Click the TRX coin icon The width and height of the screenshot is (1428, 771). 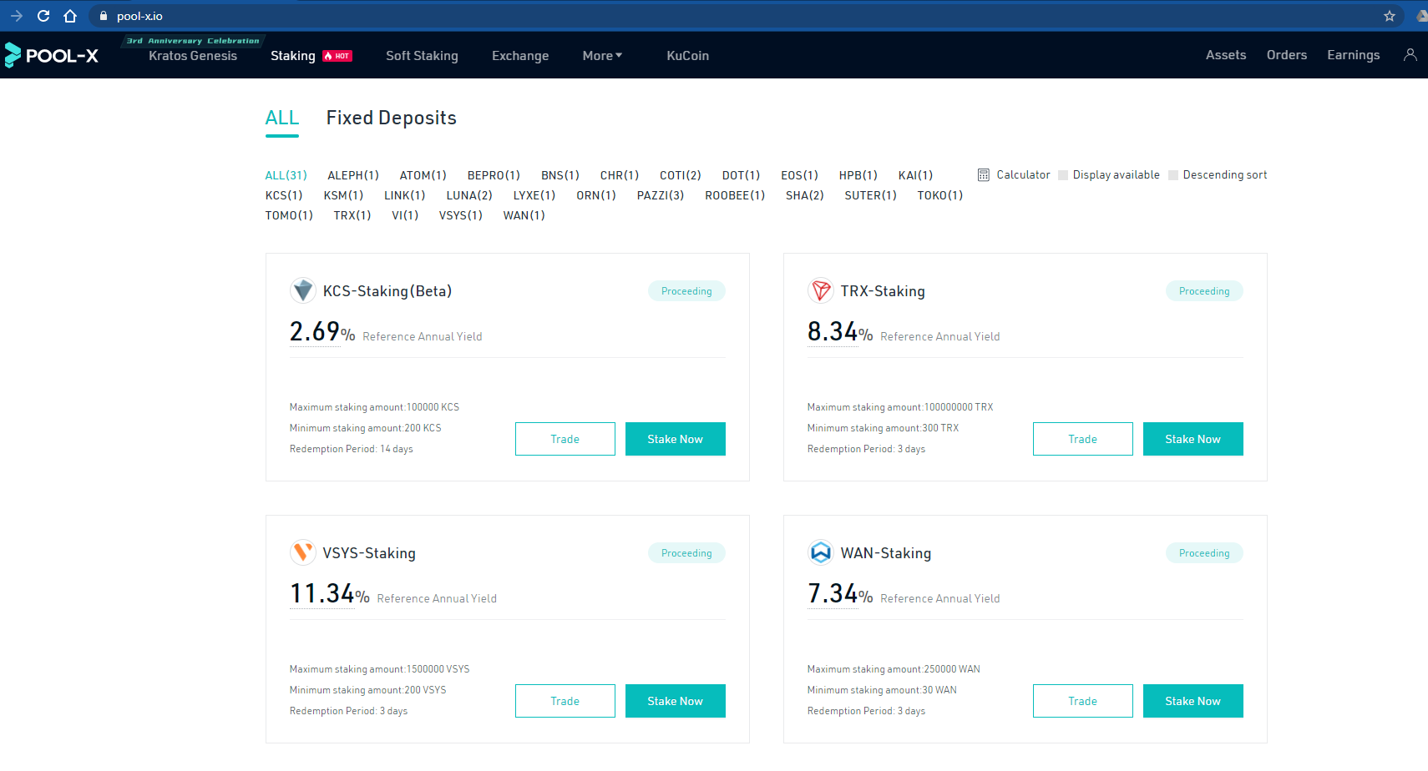pos(821,290)
